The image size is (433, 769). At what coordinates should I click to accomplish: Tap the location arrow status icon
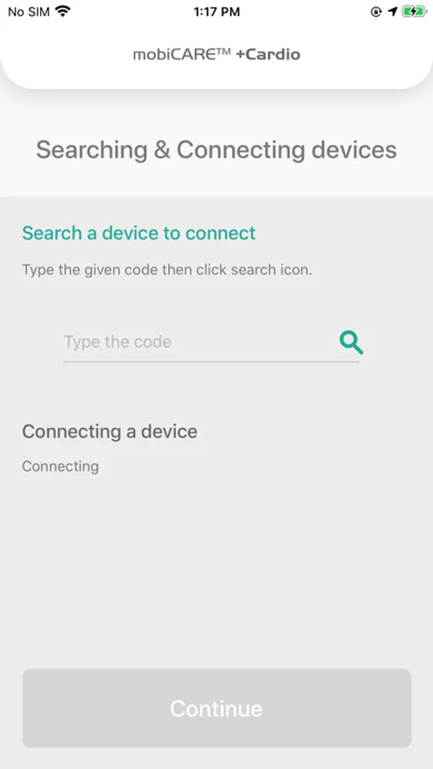392,12
